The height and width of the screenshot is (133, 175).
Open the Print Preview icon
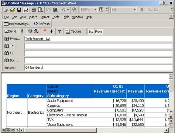tap(40, 10)
